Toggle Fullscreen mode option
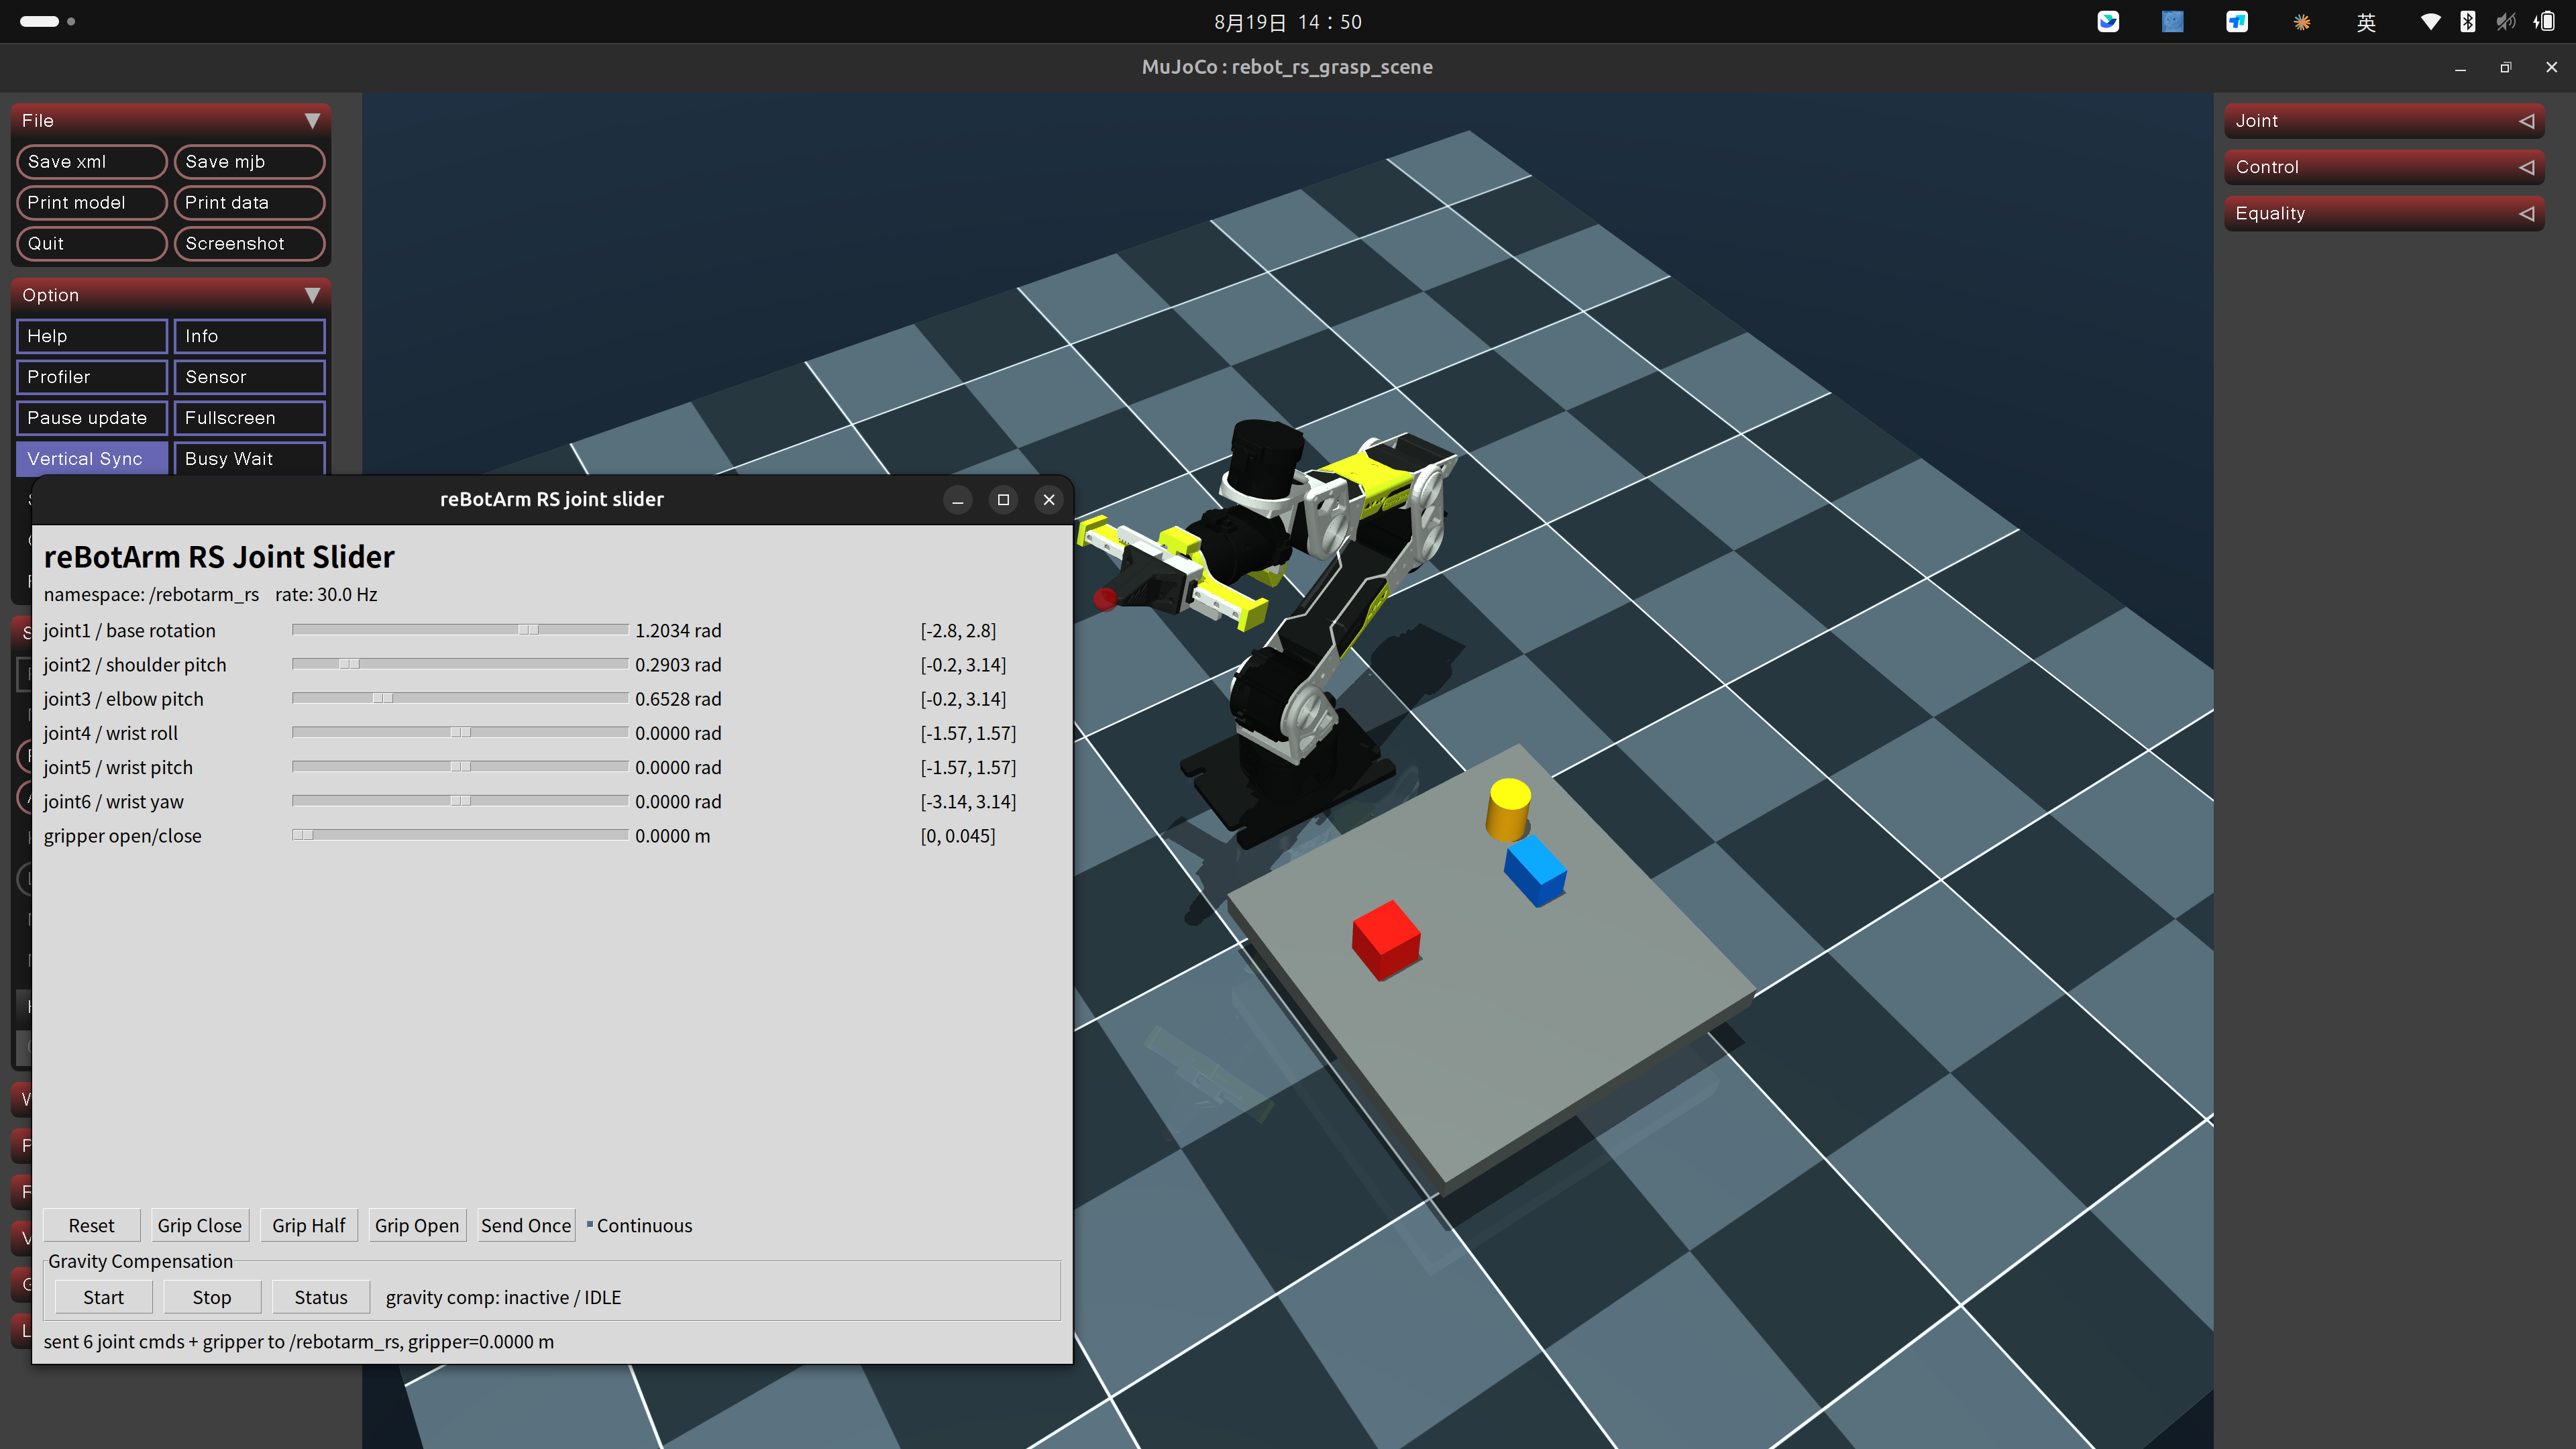 click(249, 418)
